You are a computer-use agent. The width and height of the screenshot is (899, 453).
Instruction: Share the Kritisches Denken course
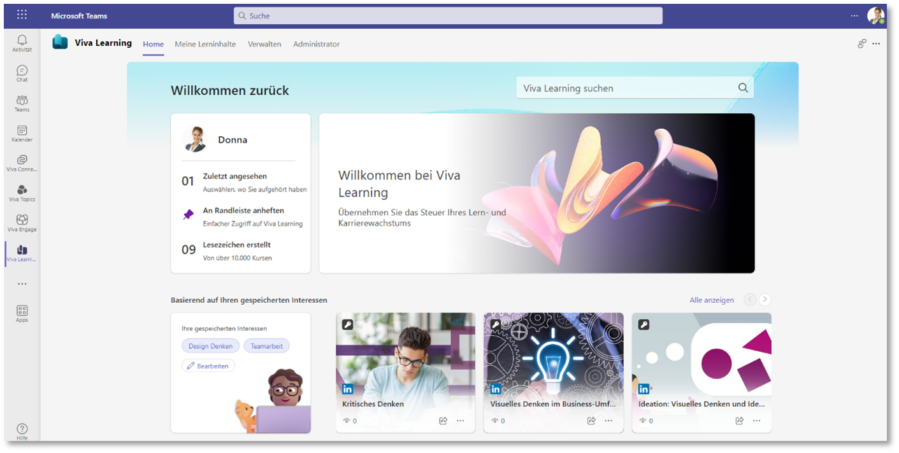point(443,421)
